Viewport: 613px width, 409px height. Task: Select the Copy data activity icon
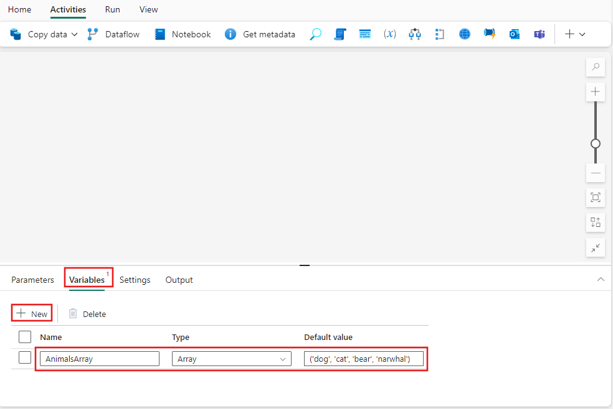click(14, 34)
